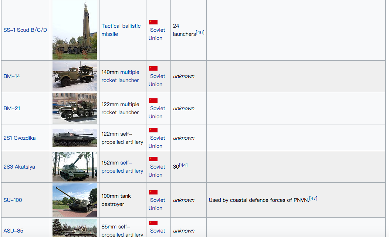Follow multiple rocket launcher link in BM-14 row

(x=120, y=76)
